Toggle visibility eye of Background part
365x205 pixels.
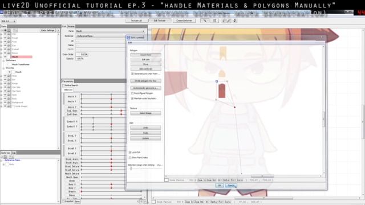(5, 102)
